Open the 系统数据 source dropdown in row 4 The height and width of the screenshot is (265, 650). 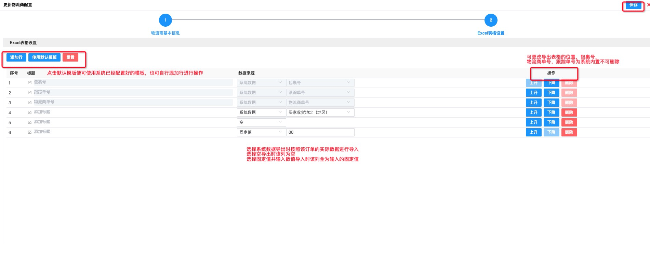[261, 112]
